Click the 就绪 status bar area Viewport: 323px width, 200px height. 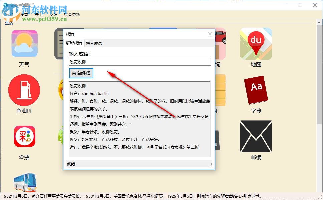(x=71, y=164)
